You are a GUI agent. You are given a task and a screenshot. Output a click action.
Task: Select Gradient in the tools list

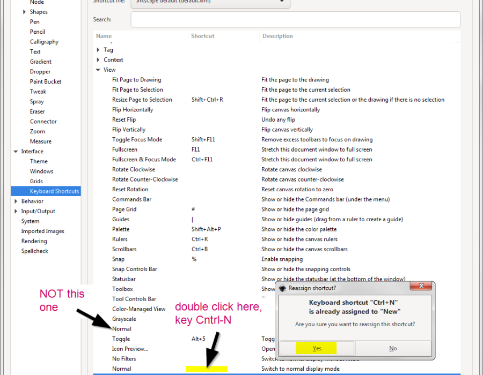(x=41, y=62)
